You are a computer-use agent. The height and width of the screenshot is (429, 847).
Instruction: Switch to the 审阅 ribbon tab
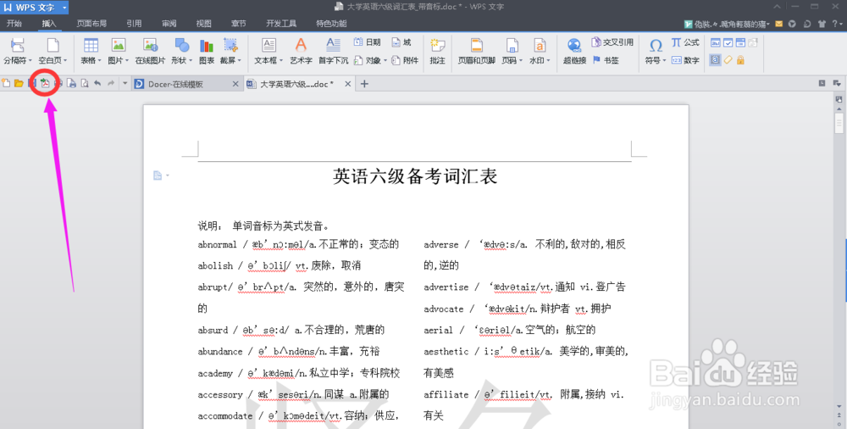[169, 23]
